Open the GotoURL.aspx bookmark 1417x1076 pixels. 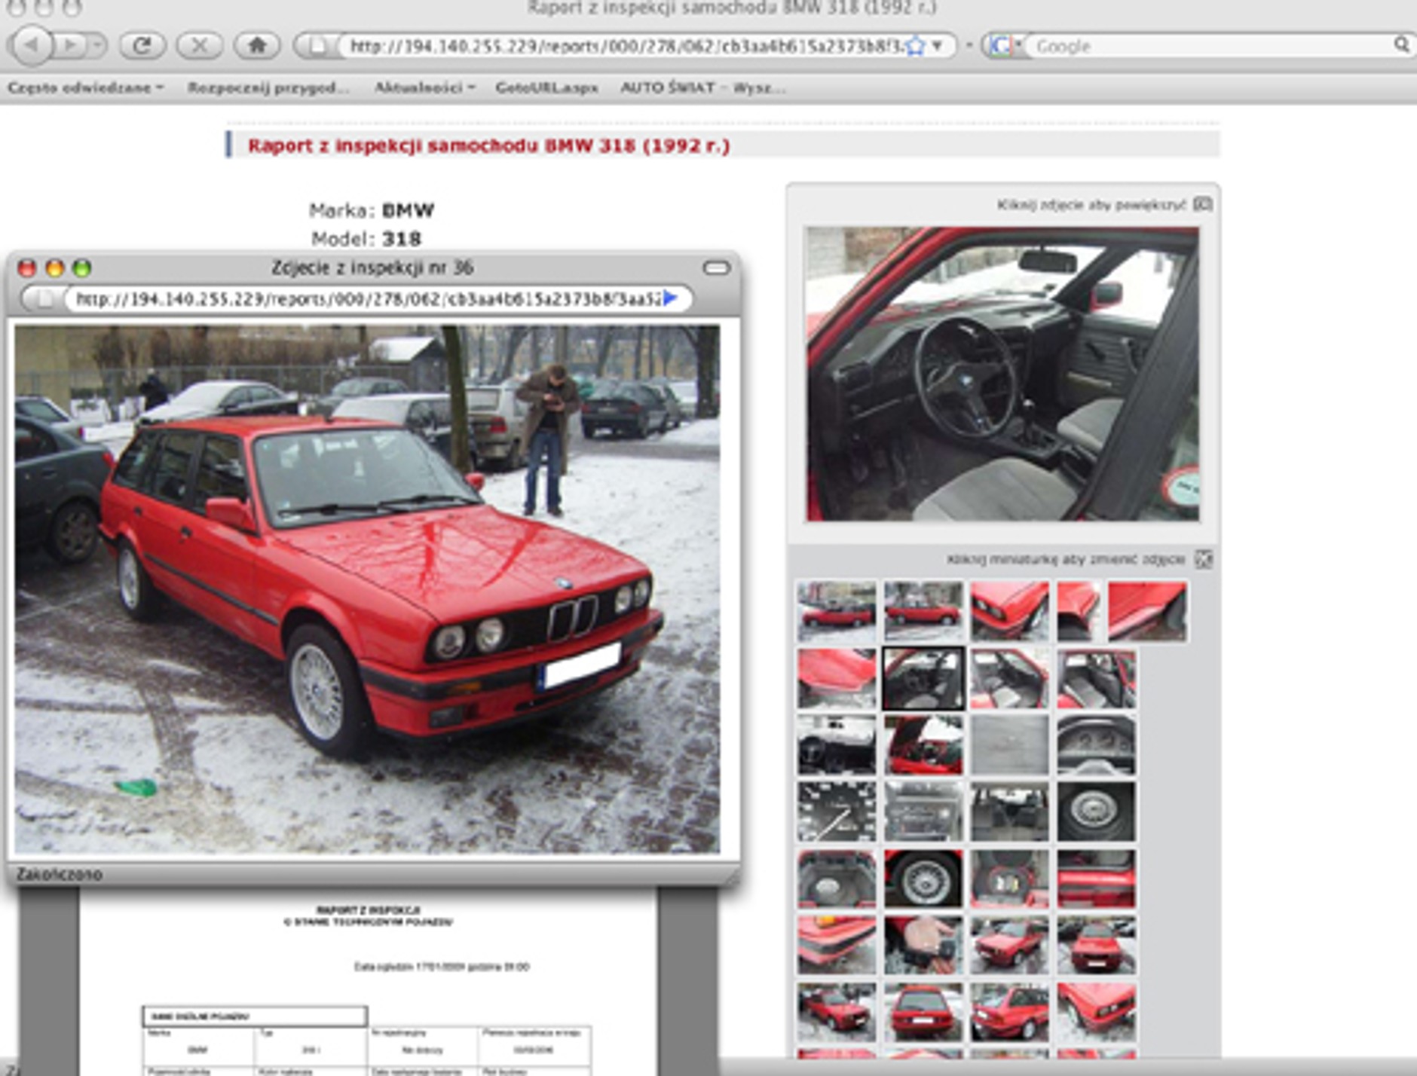click(x=546, y=87)
